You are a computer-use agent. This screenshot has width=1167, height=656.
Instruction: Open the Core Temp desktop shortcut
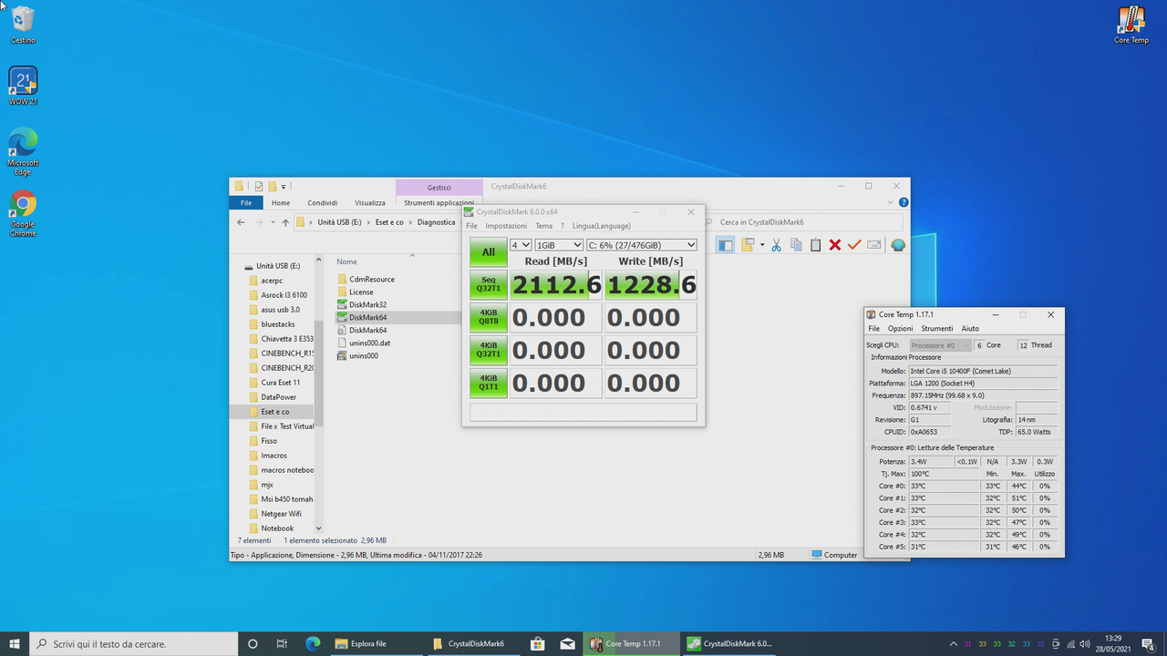tap(1131, 26)
